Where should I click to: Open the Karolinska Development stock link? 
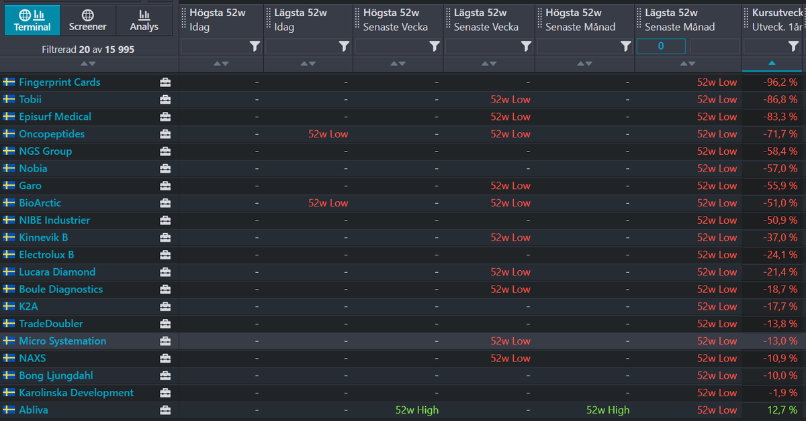[77, 393]
